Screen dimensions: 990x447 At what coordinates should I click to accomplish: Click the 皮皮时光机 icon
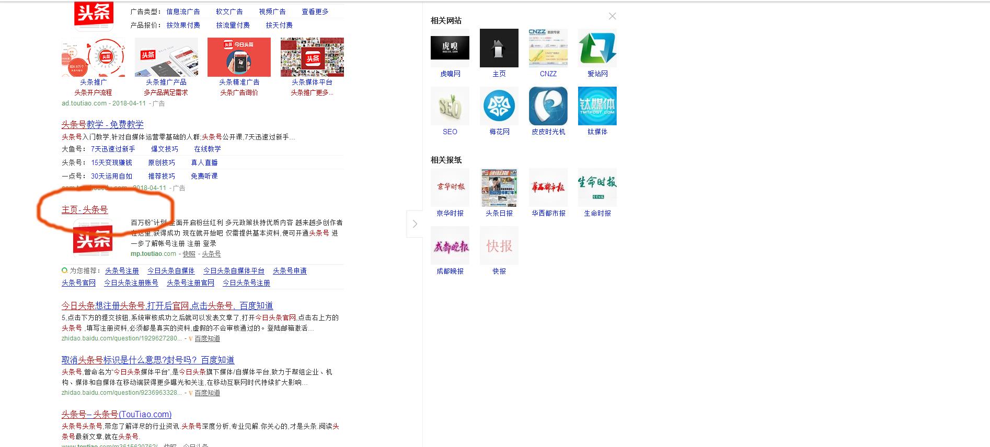pos(548,106)
